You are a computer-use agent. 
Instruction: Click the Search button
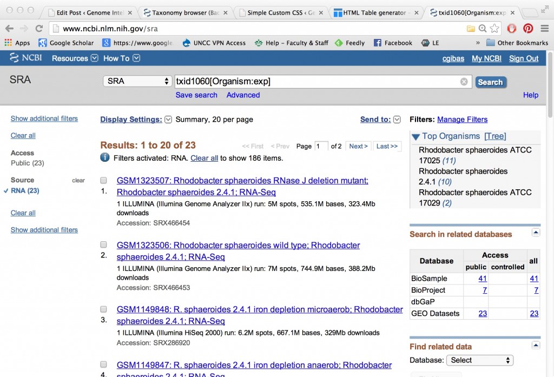(490, 82)
